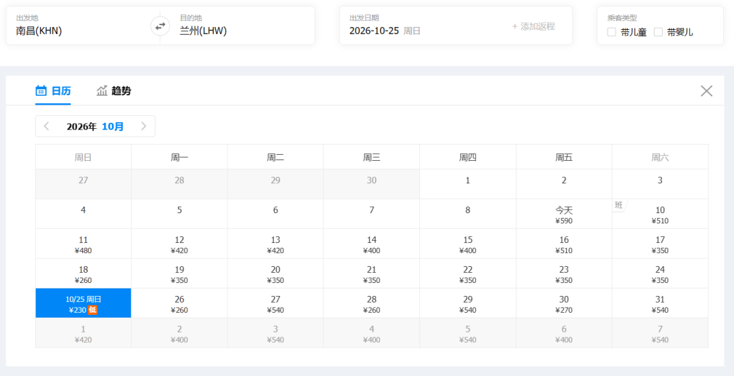The height and width of the screenshot is (376, 734).
Task: Enable the 带儿童 checkbox
Action: tap(612, 33)
